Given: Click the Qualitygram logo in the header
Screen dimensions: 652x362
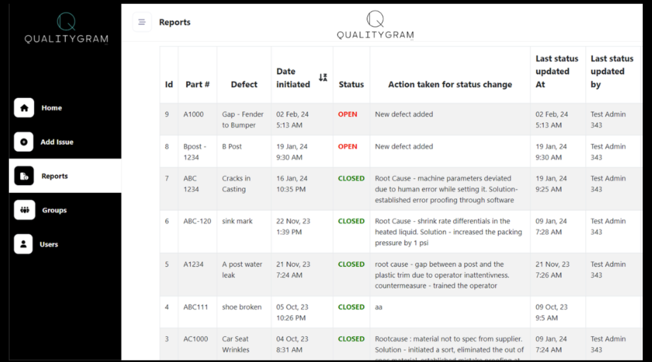Looking at the screenshot, I should tap(374, 24).
